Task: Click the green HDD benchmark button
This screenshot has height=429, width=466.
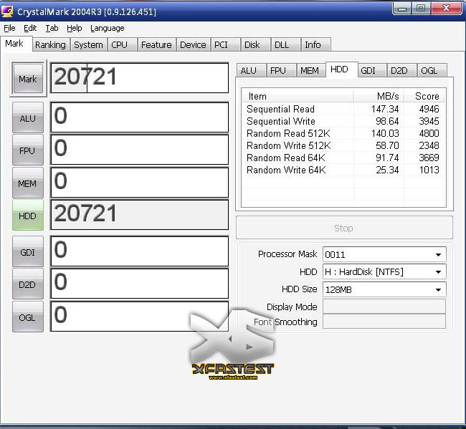Action: (28, 216)
